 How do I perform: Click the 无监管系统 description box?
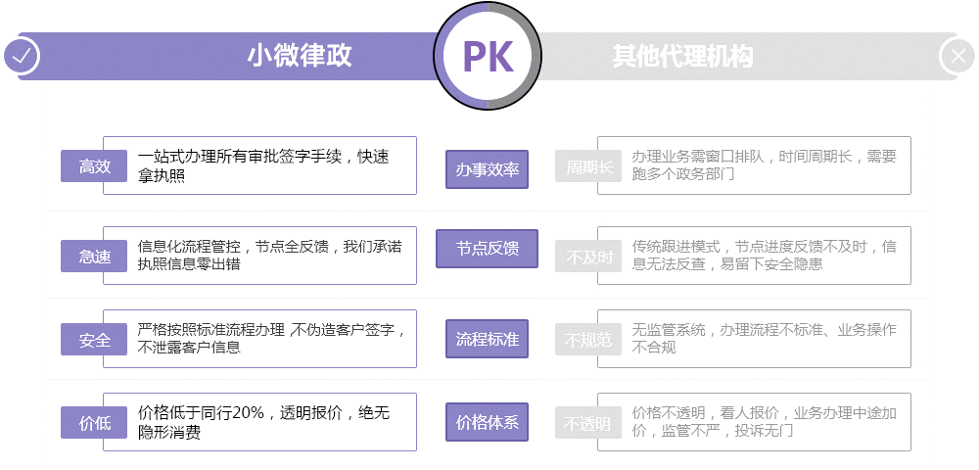pyautogui.click(x=754, y=339)
